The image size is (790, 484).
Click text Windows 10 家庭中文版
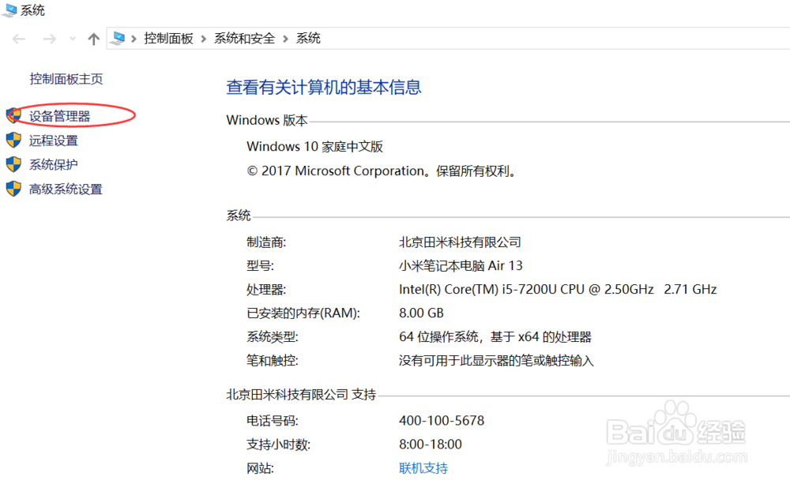click(x=315, y=147)
